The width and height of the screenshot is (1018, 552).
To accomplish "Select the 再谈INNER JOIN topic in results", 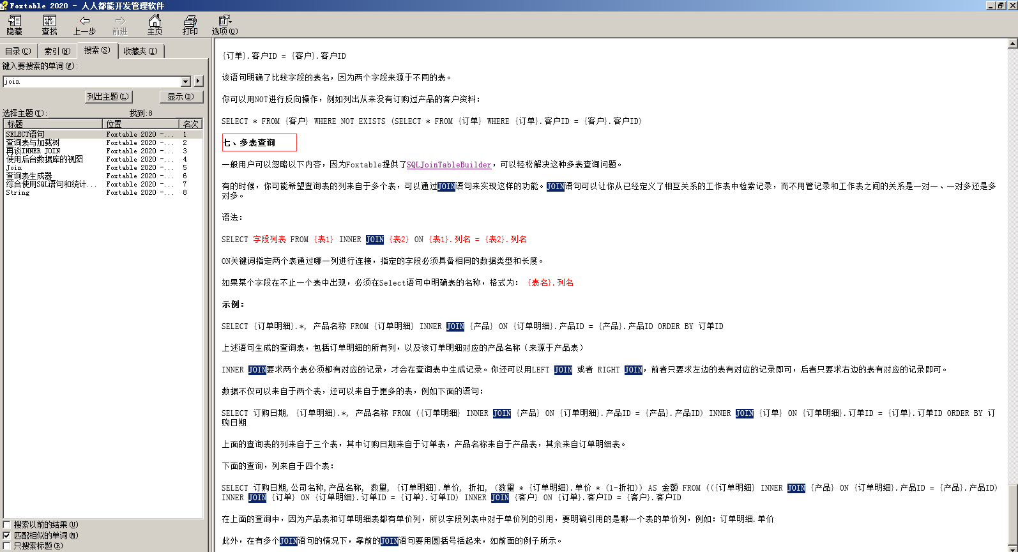I will coord(33,151).
